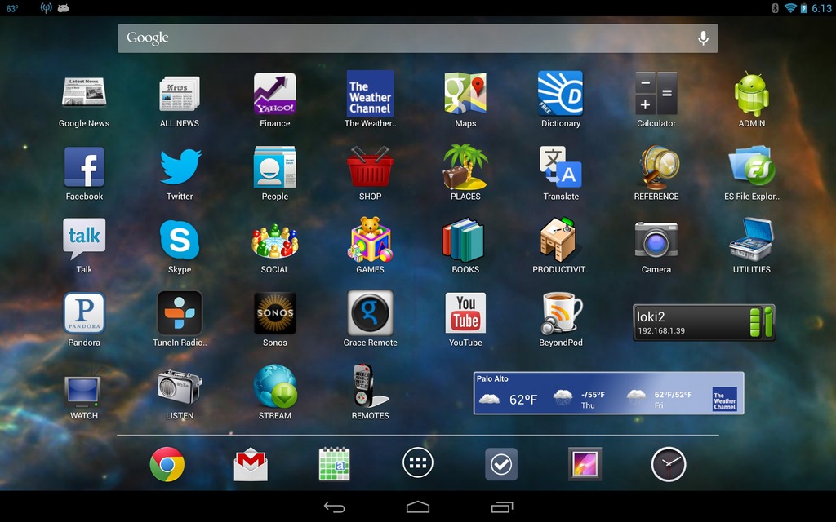This screenshot has height=522, width=836.
Task: Launch the Calculator app
Action: 656,94
